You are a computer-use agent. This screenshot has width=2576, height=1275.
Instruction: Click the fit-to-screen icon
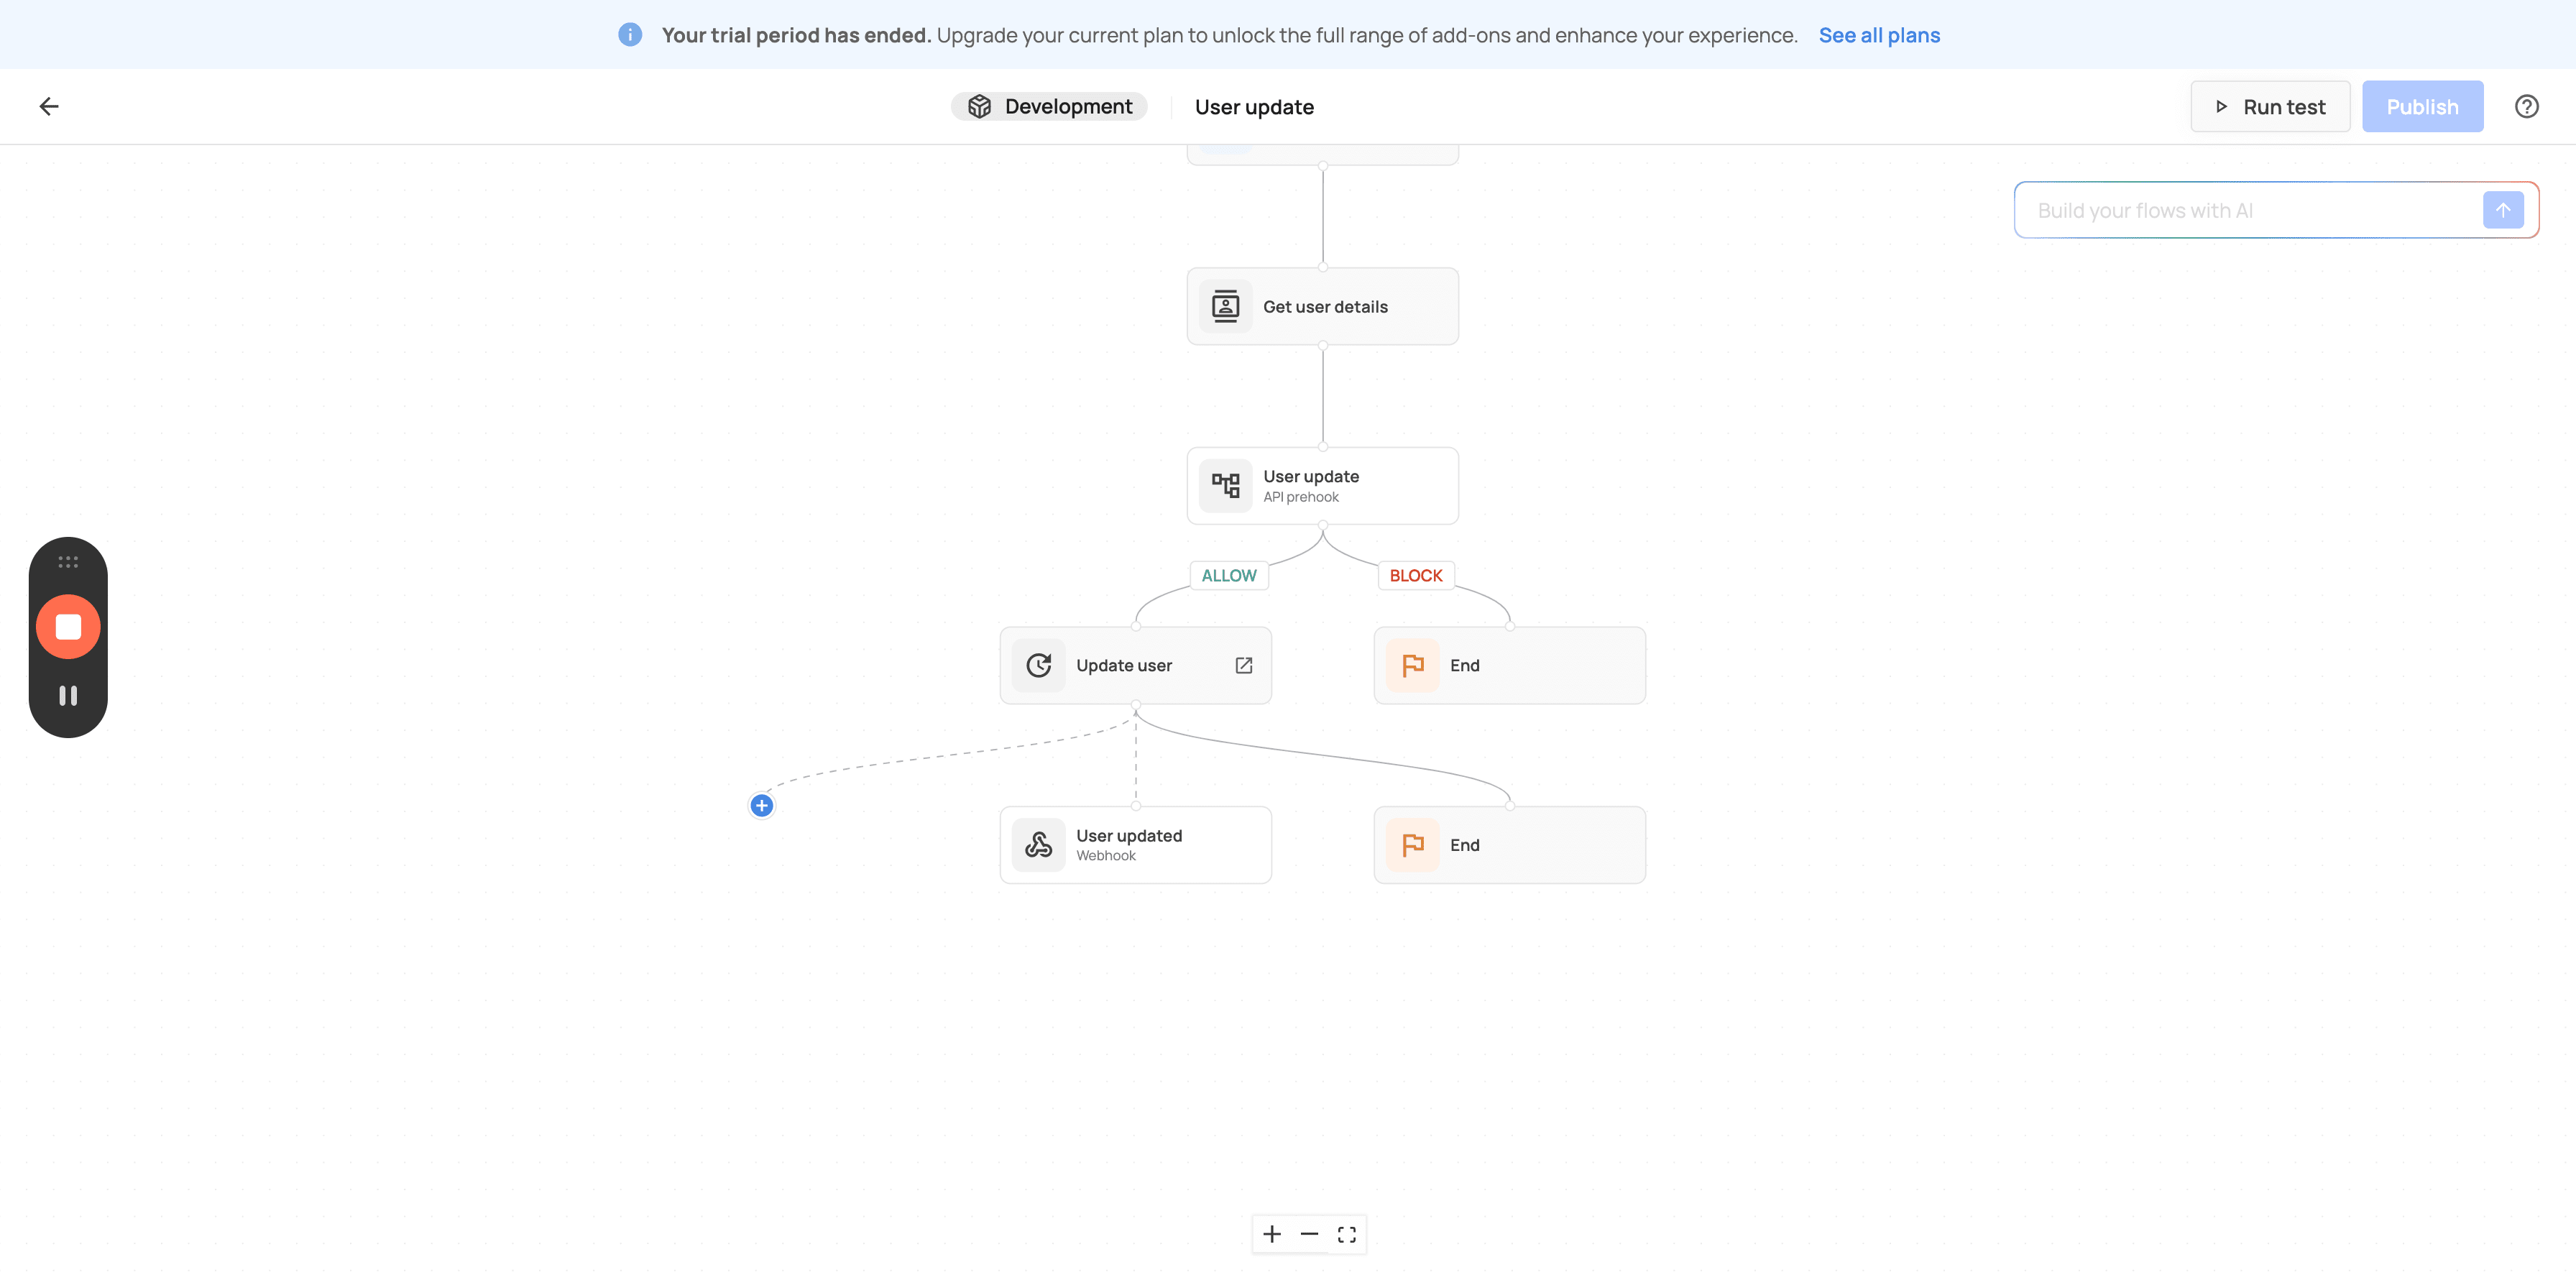pyautogui.click(x=1347, y=1234)
